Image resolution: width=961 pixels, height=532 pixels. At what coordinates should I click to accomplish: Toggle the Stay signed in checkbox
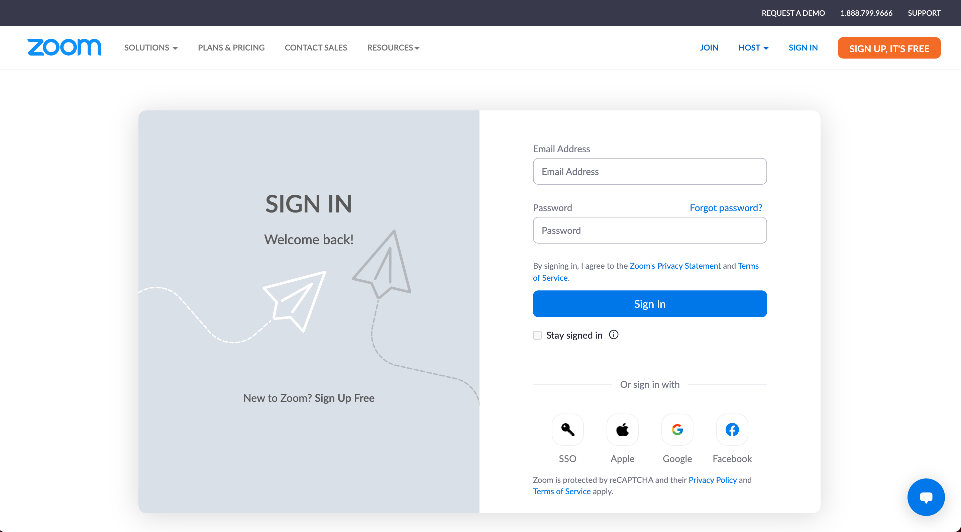pyautogui.click(x=537, y=335)
